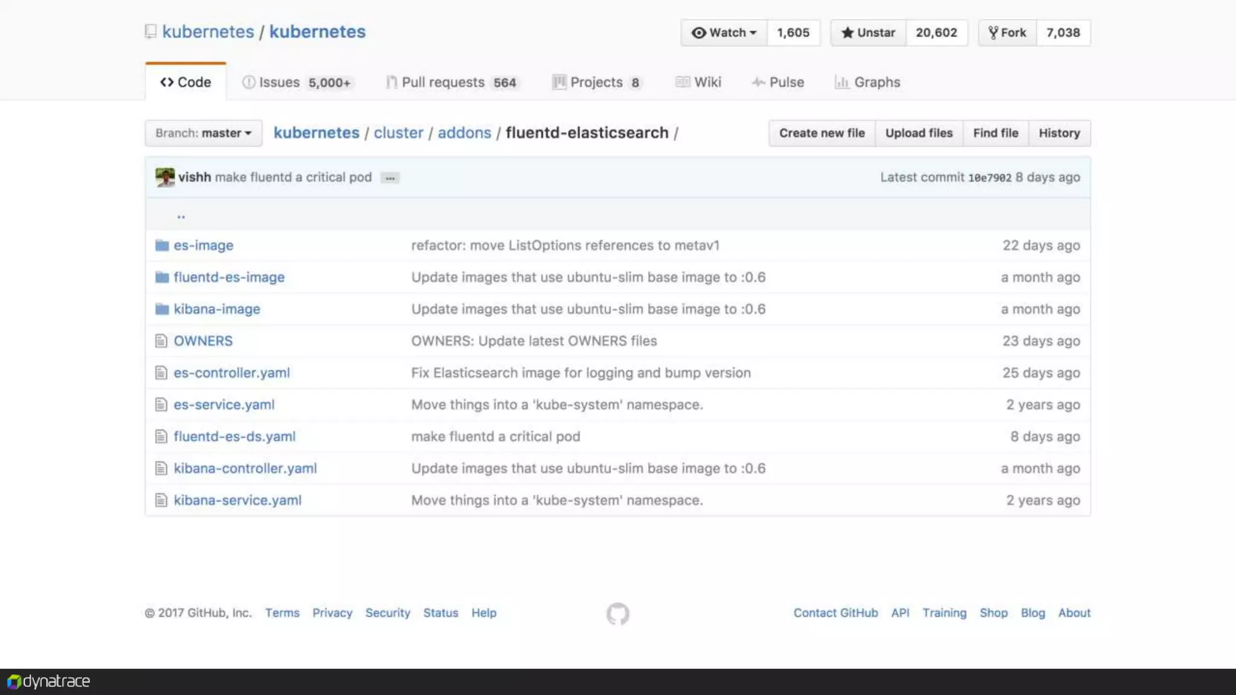This screenshot has height=695, width=1236.
Task: Fork the repository
Action: click(1007, 33)
